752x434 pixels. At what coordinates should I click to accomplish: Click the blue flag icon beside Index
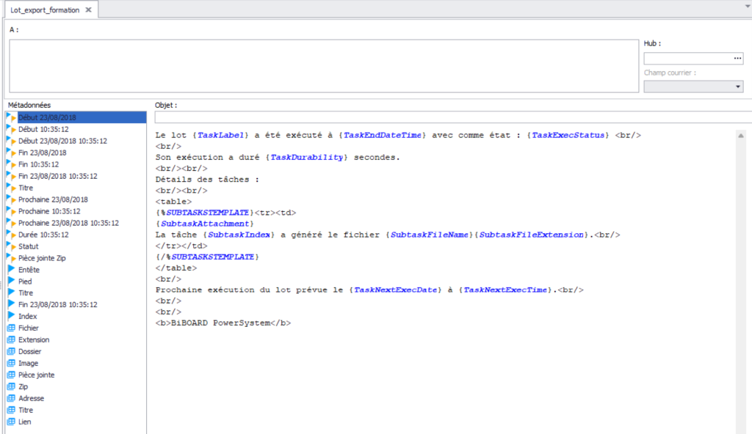(11, 316)
